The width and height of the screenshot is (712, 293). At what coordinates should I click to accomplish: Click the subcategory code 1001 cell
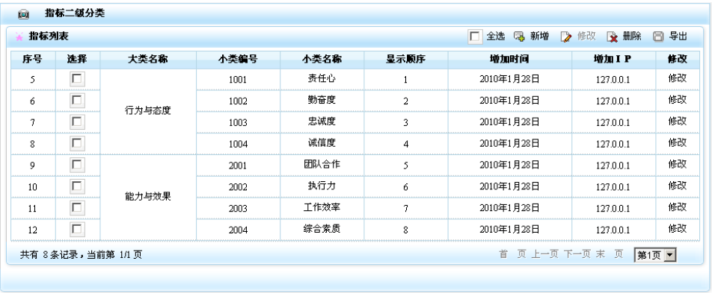click(x=238, y=80)
